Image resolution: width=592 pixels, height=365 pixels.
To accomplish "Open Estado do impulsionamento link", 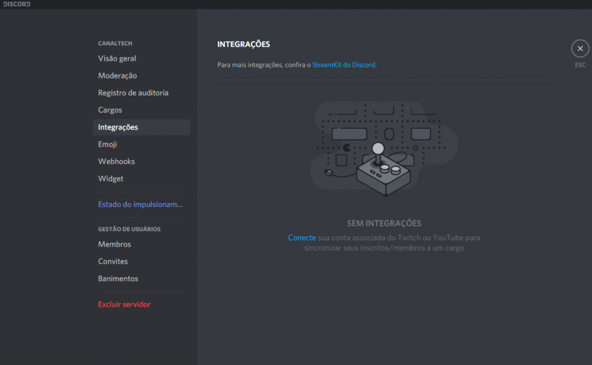I will click(141, 204).
